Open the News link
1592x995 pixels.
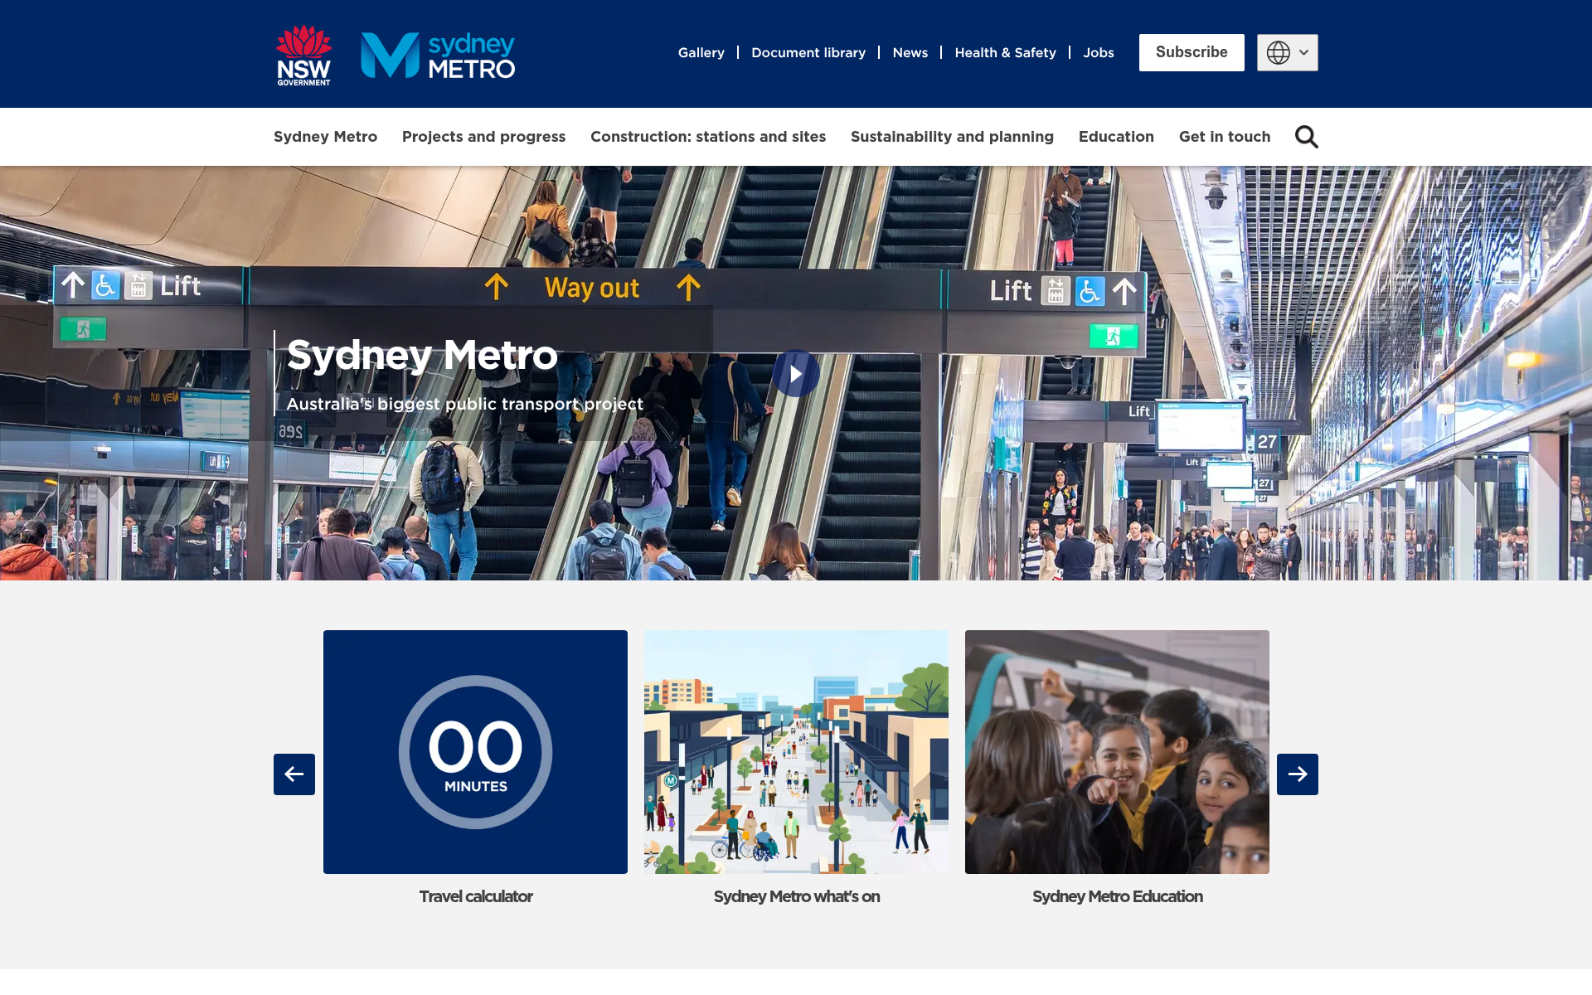[910, 52]
